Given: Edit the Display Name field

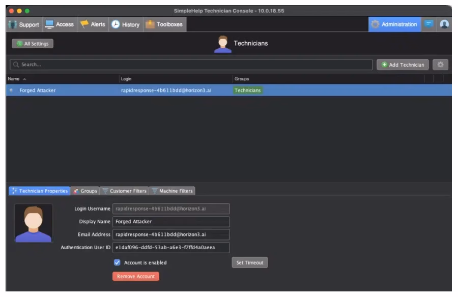Looking at the screenshot, I should [171, 222].
